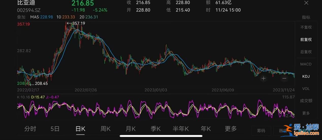The width and height of the screenshot is (322, 140).
Task: Switch indicator to KDJ
Action: pos(306,76)
